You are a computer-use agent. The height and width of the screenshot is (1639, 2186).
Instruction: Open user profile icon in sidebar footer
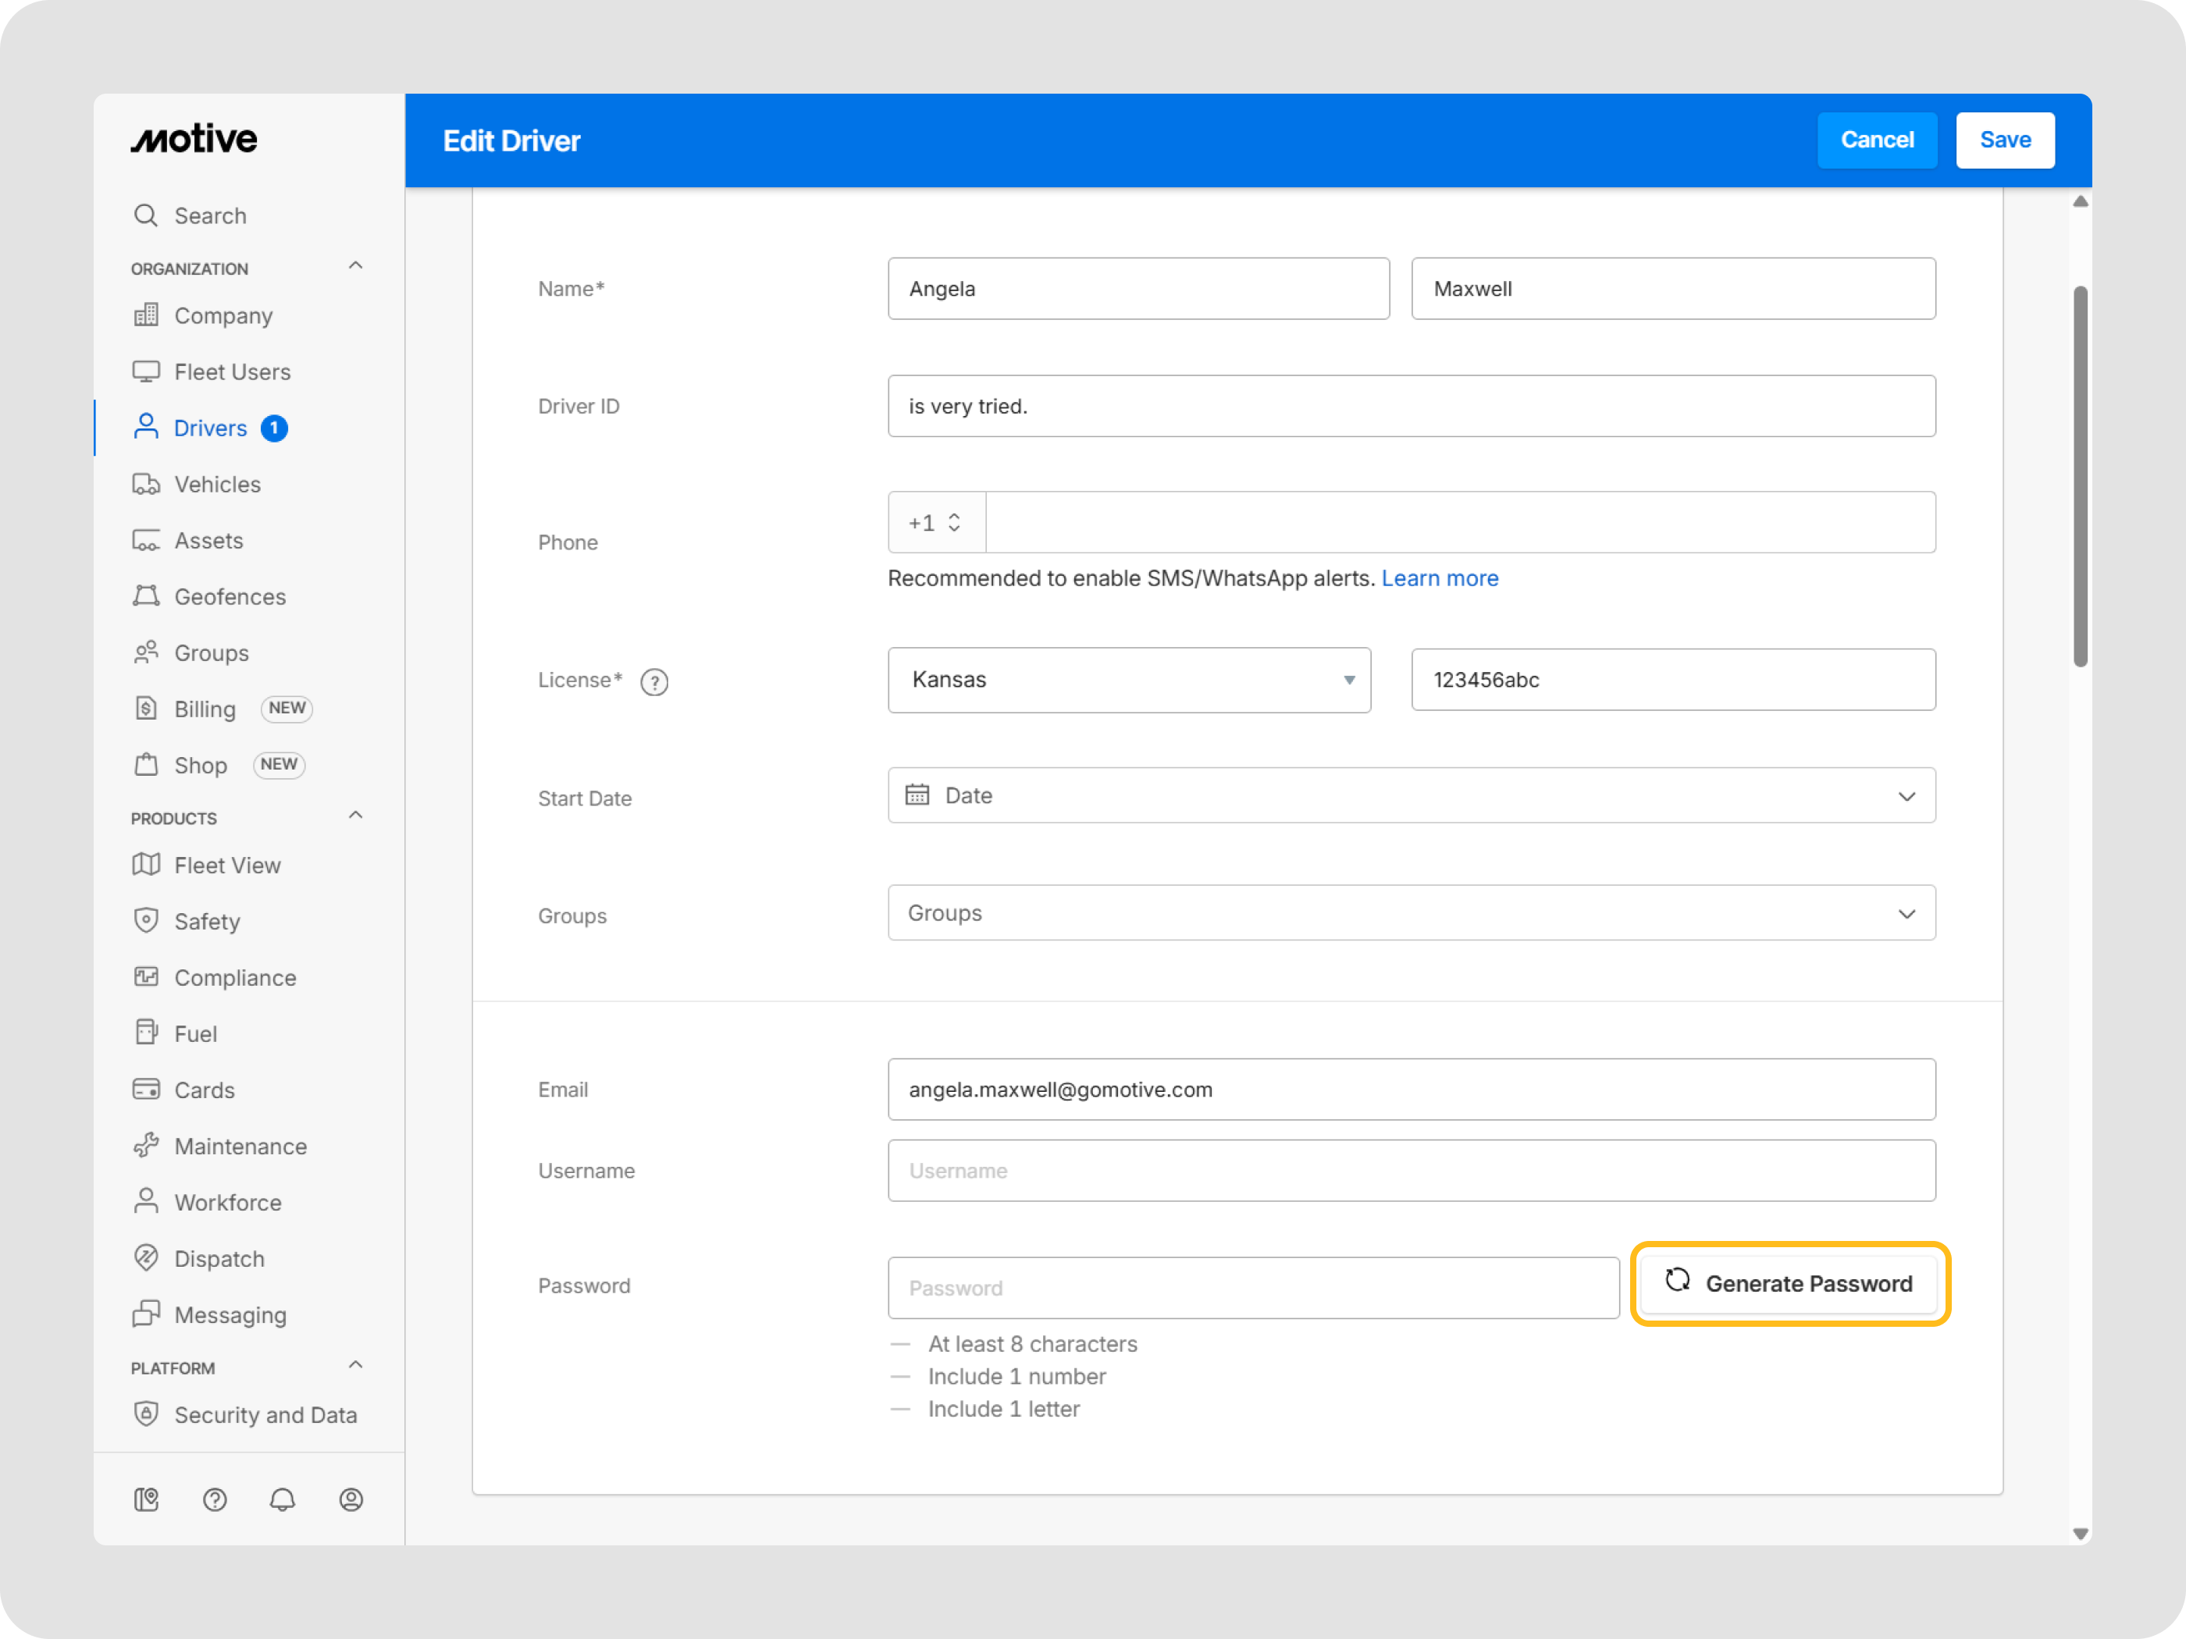(x=351, y=1500)
